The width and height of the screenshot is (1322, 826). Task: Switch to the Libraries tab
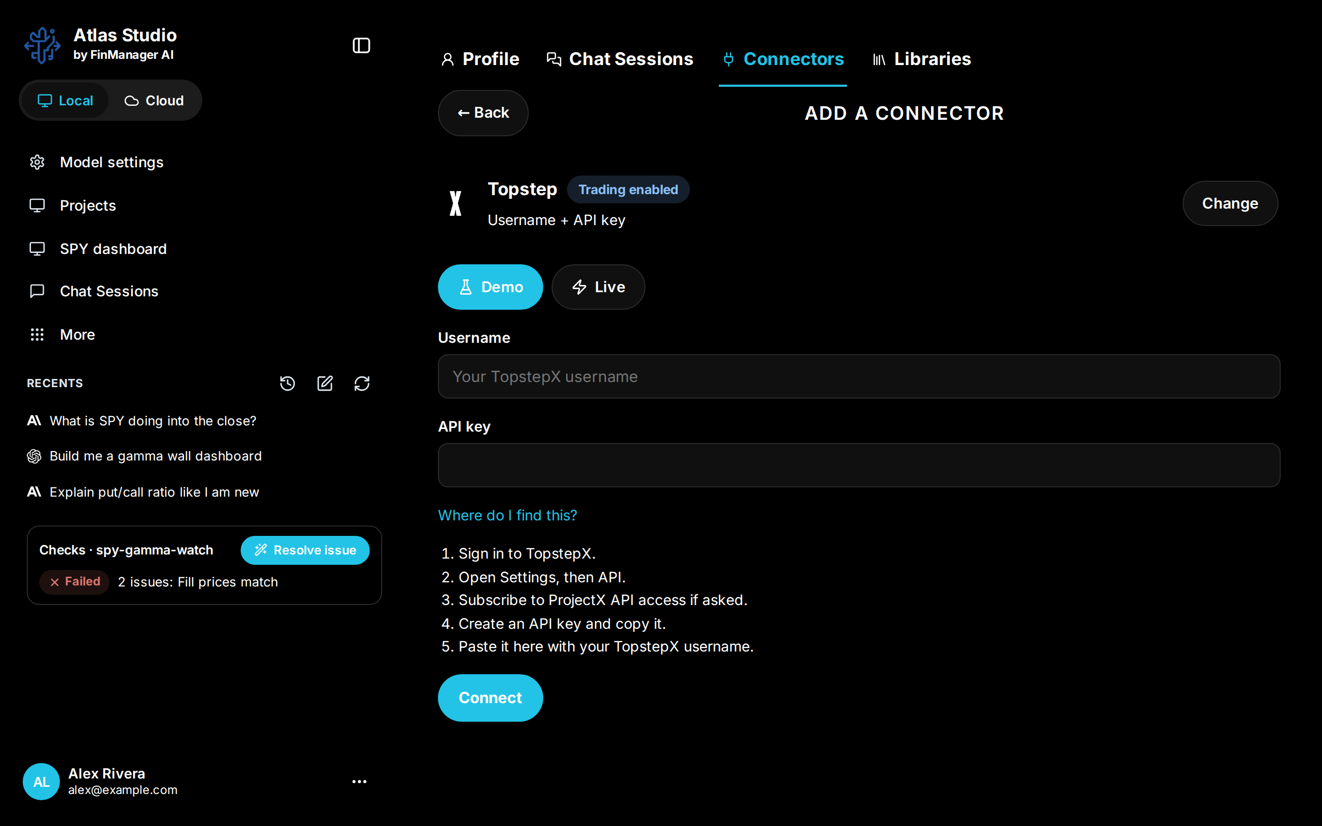coord(922,59)
